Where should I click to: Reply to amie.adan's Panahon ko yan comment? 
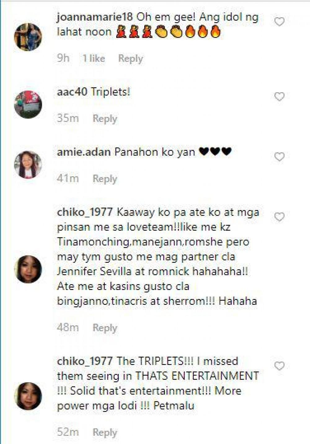point(105,179)
